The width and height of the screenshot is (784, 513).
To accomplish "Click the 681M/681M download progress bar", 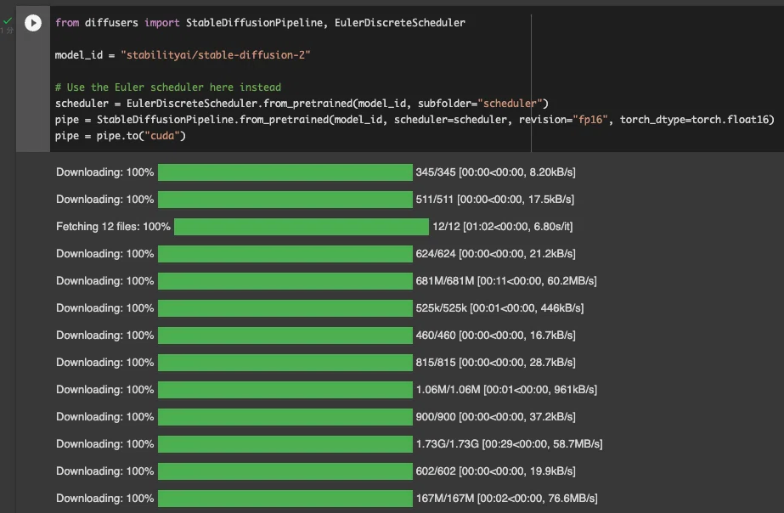I will (285, 281).
